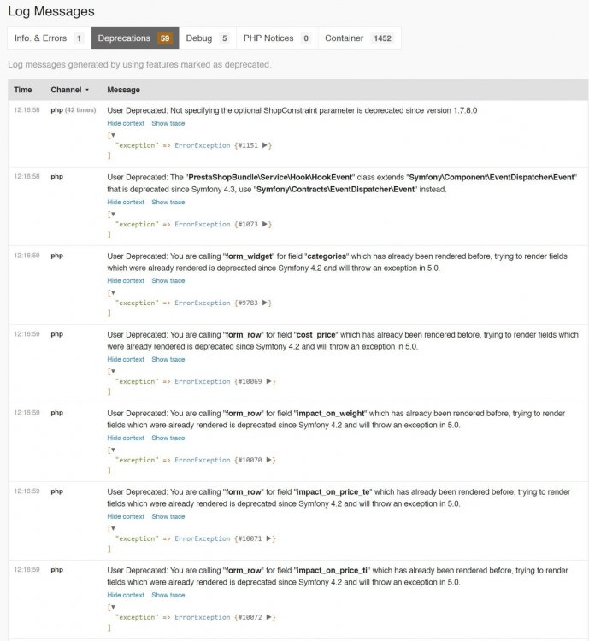Collapse context array of ShopConstraint message

click(113, 135)
